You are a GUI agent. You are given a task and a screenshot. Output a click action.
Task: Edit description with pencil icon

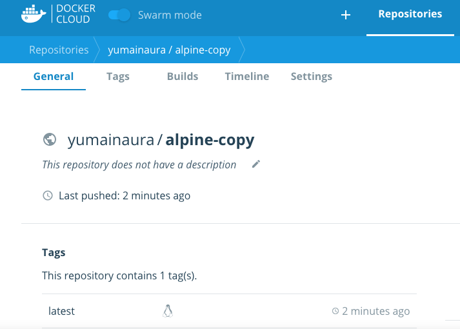[256, 164]
